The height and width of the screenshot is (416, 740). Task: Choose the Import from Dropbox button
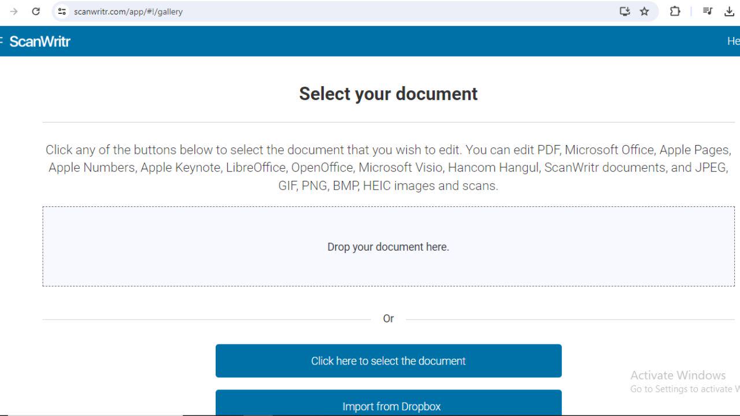[x=388, y=406]
